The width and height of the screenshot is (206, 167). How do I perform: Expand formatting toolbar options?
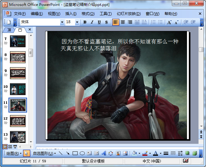click(202, 22)
